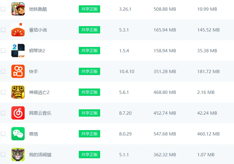Click 共享正版 button for 番茄小说
This screenshot has width=234, height=164.
[89, 30]
